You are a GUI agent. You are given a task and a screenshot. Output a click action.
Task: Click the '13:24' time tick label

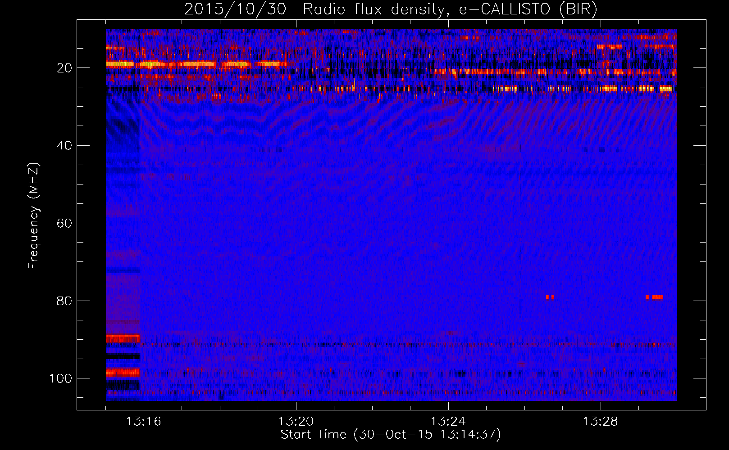click(448, 421)
